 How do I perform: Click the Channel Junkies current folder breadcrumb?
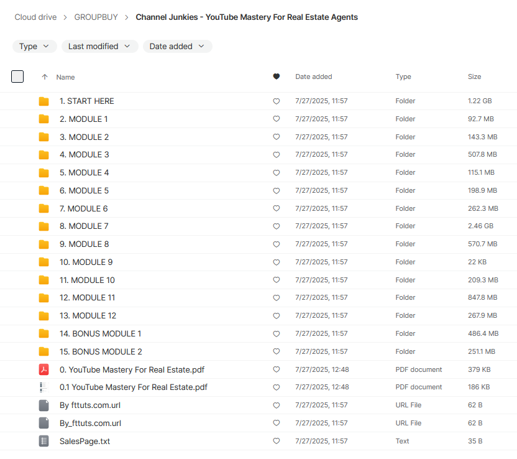(247, 17)
